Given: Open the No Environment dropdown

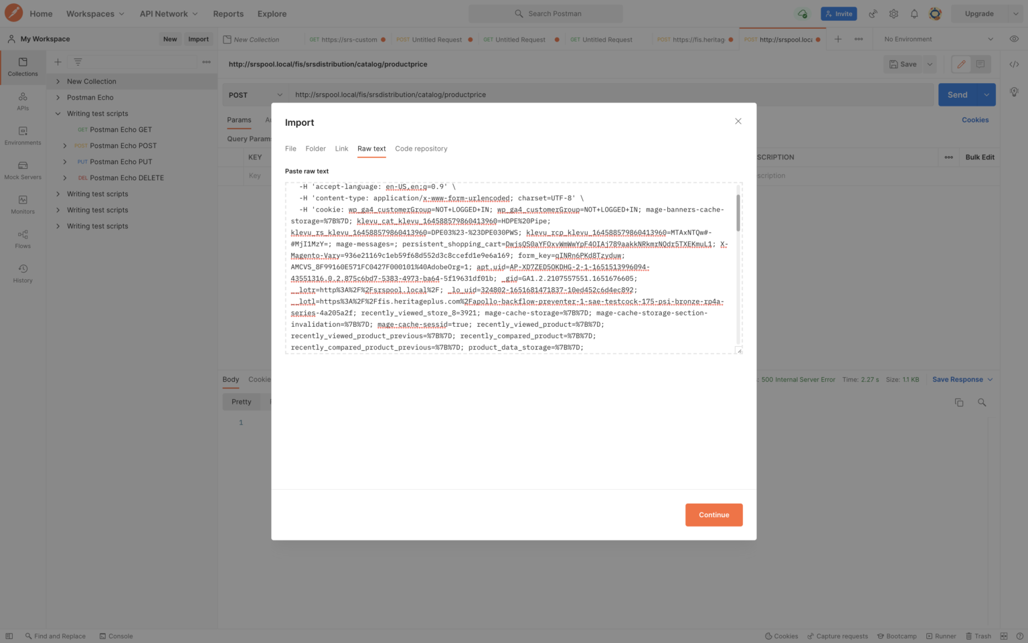Looking at the screenshot, I should coord(938,39).
